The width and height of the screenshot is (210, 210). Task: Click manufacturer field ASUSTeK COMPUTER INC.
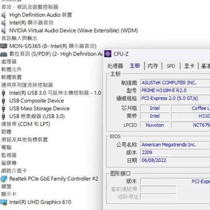click(175, 83)
